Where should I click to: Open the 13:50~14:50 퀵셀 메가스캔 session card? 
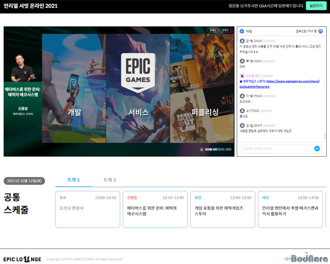(290, 209)
